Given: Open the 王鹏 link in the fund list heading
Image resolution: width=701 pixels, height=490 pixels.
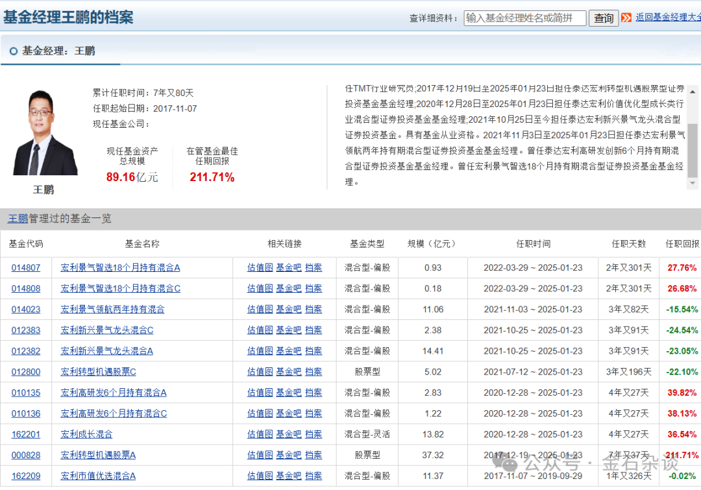Looking at the screenshot, I should [18, 219].
